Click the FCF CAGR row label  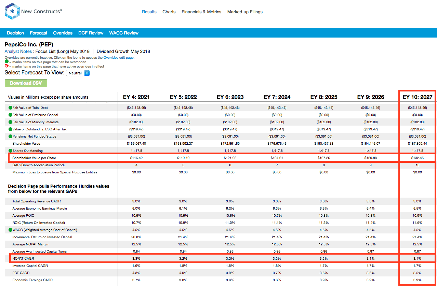pyautogui.click(x=20, y=273)
